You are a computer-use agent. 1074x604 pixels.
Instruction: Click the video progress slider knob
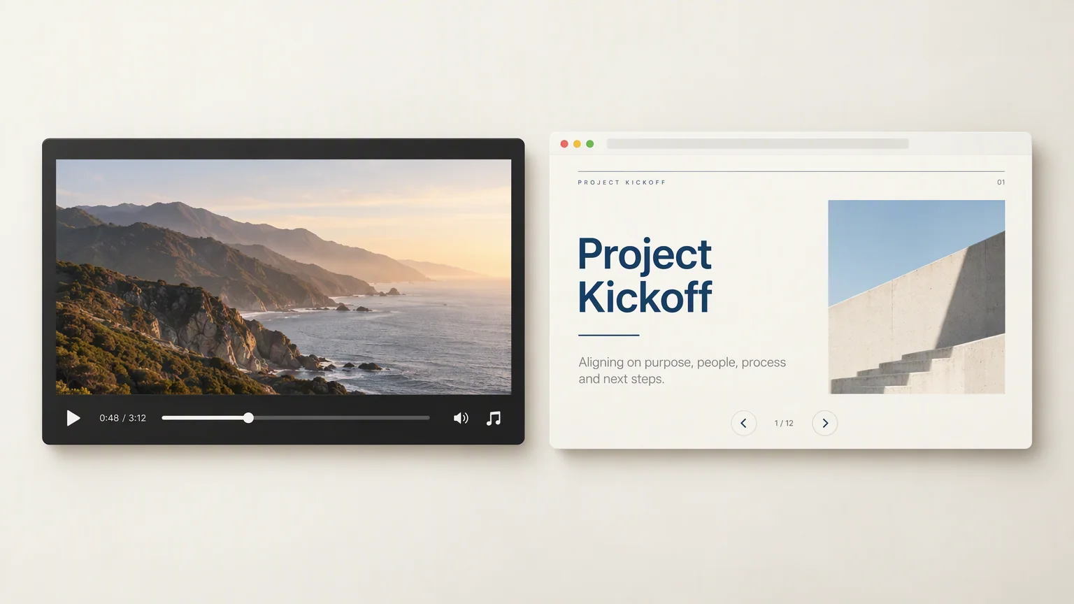248,418
